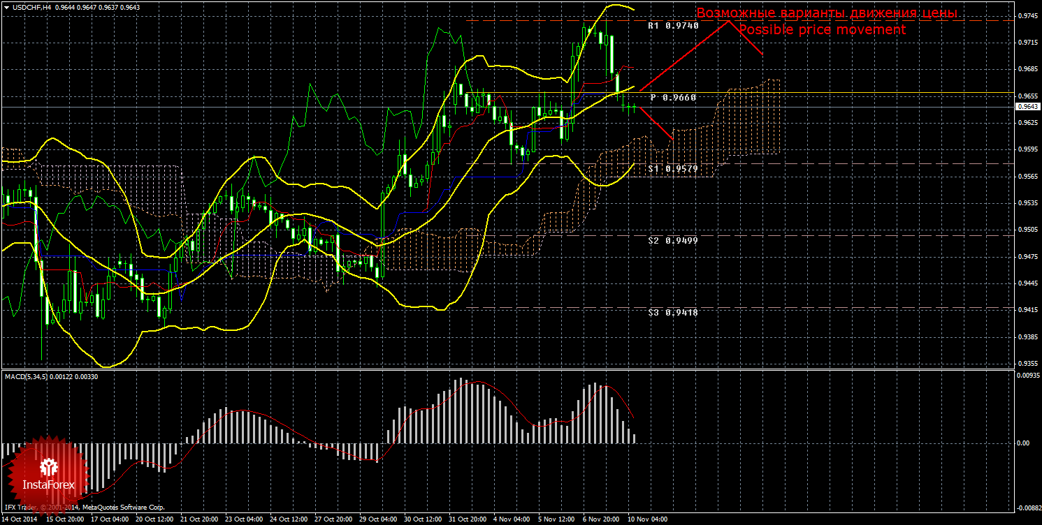Click the 0.9475 price axis value
Screen dimensions: 1042x525
click(1027, 256)
